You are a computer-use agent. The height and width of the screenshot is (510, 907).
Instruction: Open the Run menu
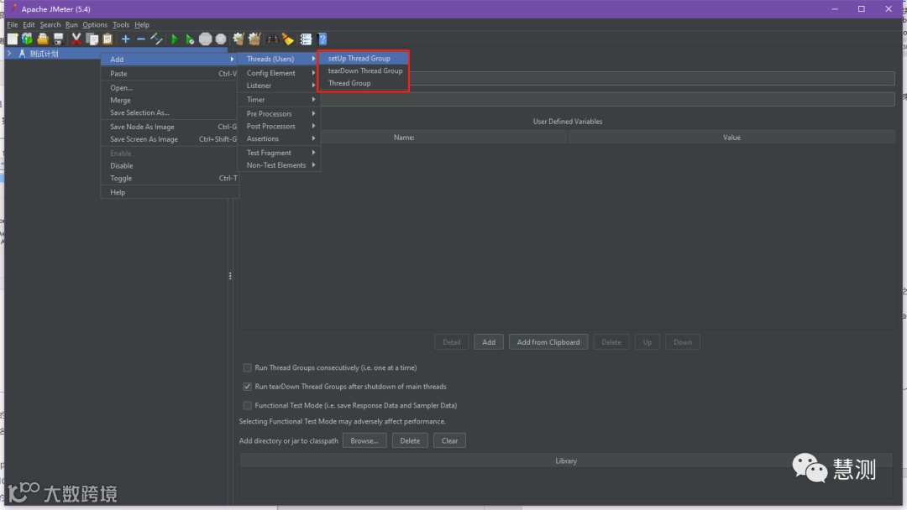(71, 25)
